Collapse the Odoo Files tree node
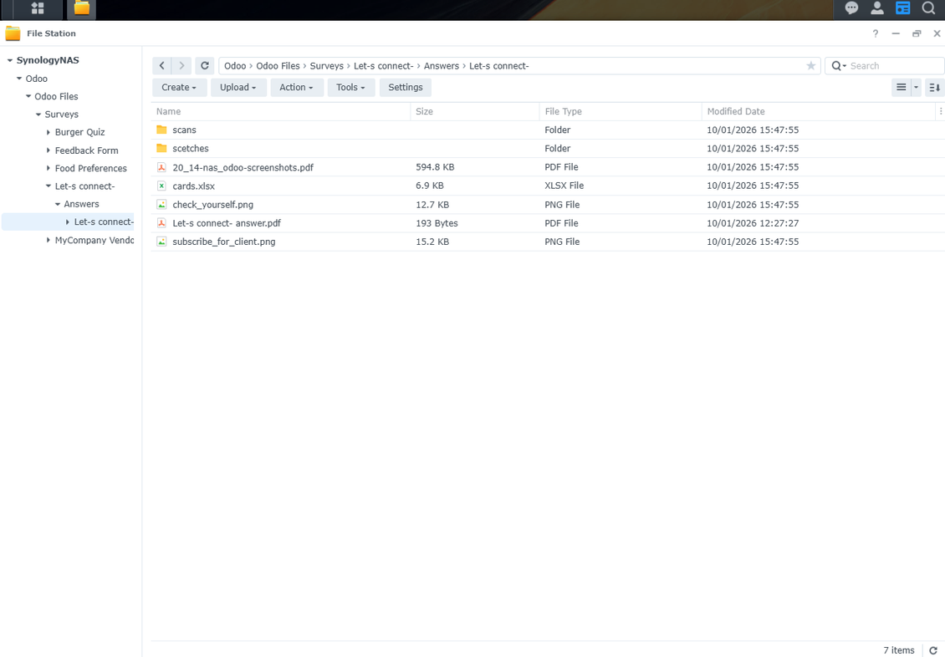The width and height of the screenshot is (945, 657). click(28, 96)
